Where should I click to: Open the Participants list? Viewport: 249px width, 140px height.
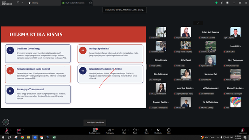coord(110,131)
